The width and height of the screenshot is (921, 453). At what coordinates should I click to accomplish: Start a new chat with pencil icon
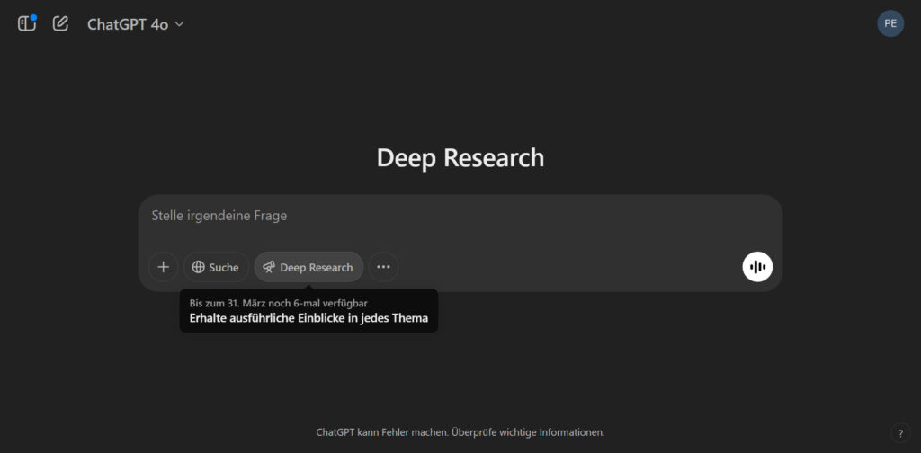click(x=60, y=23)
